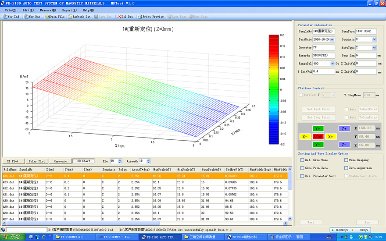Click the data table horizontal scrollbar

click(145, 223)
